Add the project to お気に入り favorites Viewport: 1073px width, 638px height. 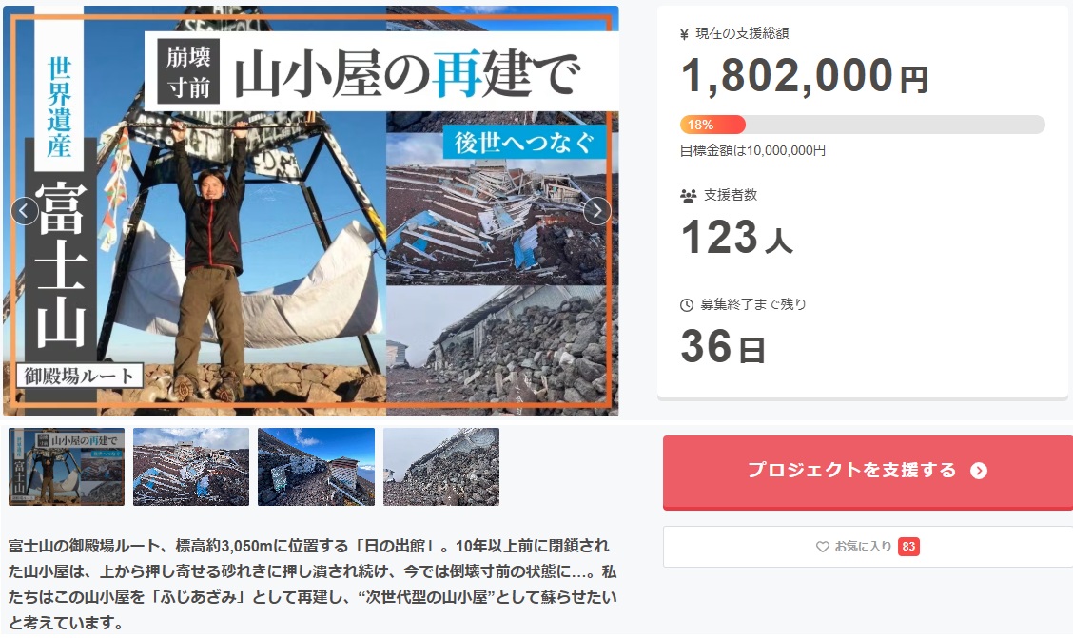coord(868,547)
